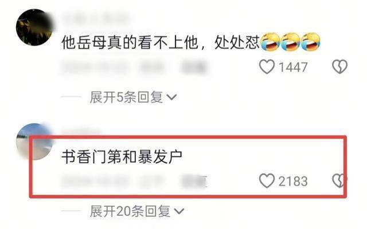Open the beach avatar of second commenter
The height and width of the screenshot is (229, 367).
pyautogui.click(x=34, y=142)
